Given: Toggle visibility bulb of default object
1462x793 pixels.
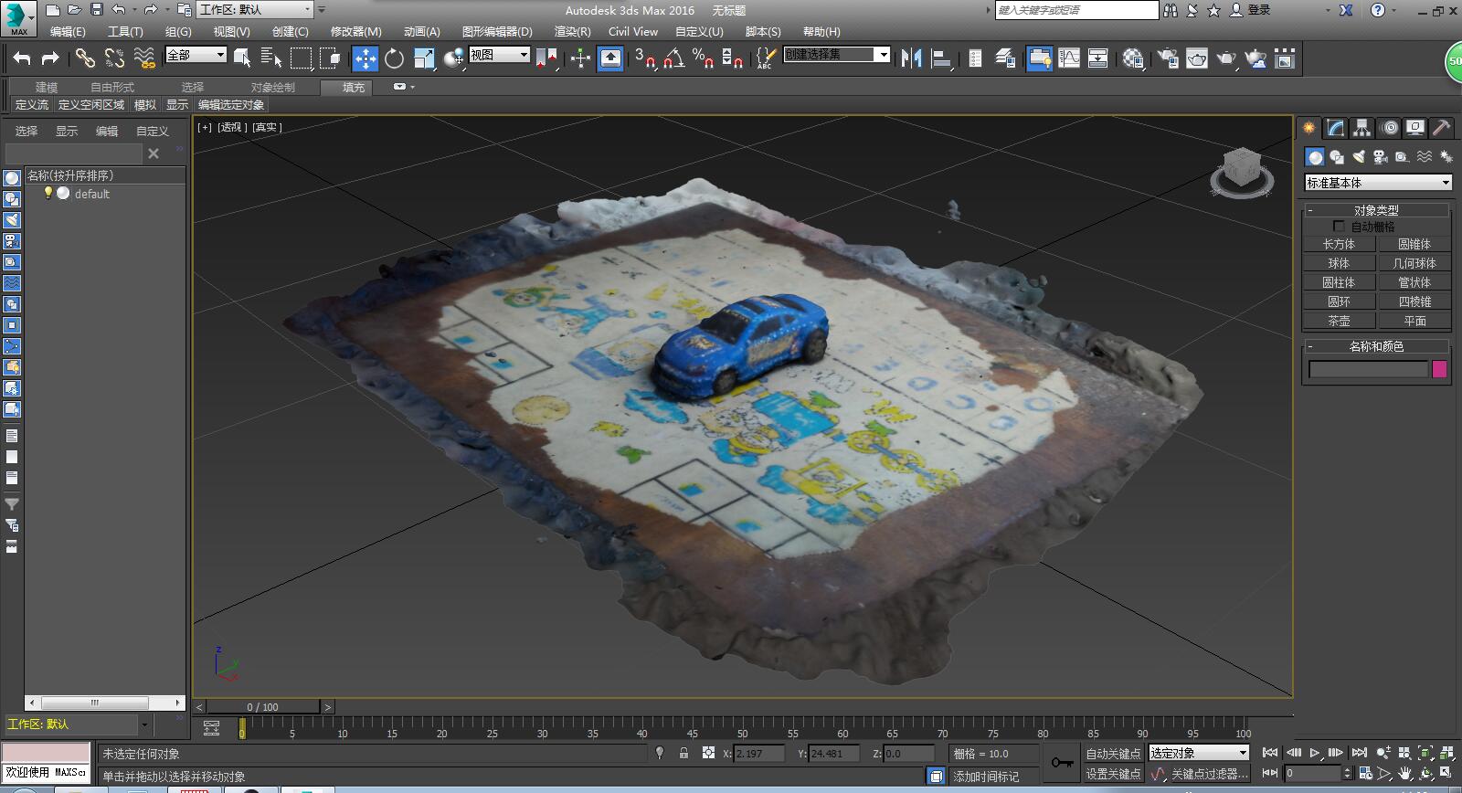Looking at the screenshot, I should (x=48, y=193).
